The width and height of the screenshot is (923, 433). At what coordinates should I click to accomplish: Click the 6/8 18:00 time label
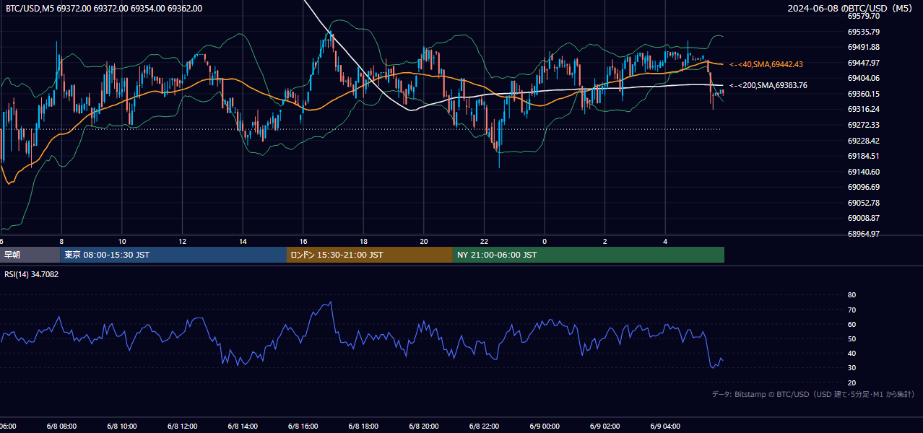364,427
